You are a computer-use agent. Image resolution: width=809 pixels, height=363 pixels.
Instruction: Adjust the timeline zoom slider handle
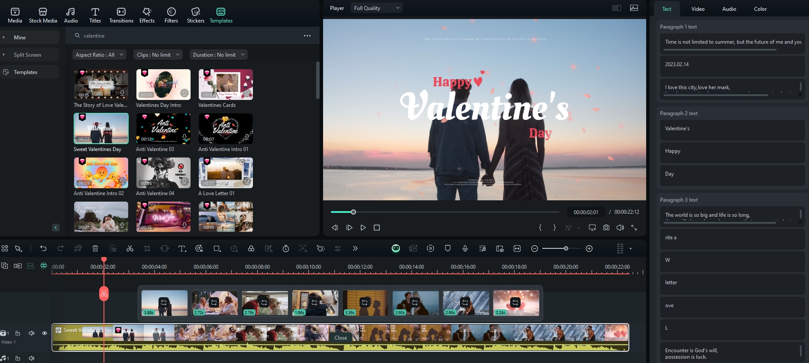pos(566,248)
